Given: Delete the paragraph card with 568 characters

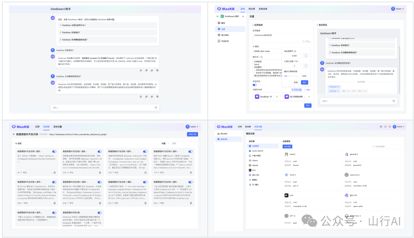Looking at the screenshot, I should tap(55, 203).
